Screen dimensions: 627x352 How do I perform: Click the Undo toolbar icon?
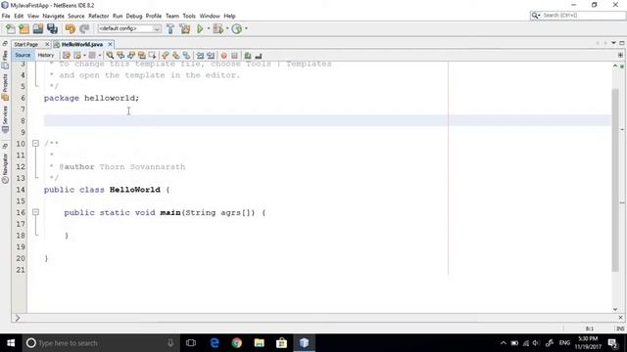[x=71, y=28]
